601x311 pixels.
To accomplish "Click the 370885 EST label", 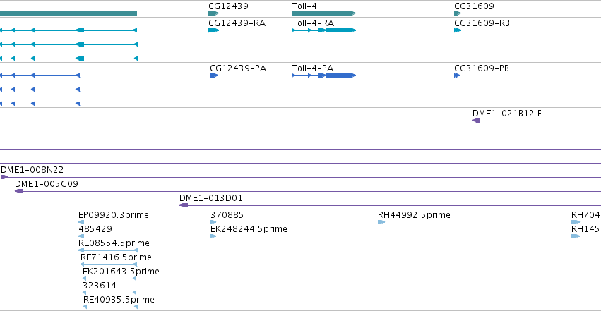I will [x=227, y=215].
